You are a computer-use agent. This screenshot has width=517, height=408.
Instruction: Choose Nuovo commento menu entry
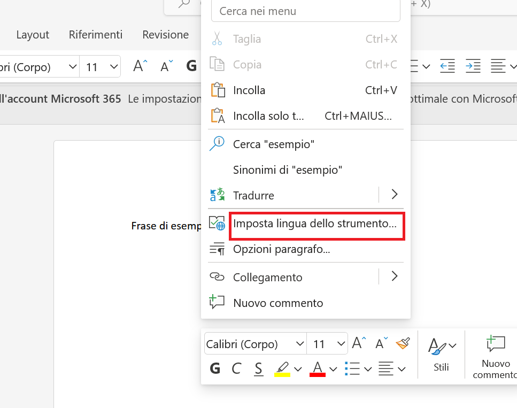pyautogui.click(x=306, y=303)
